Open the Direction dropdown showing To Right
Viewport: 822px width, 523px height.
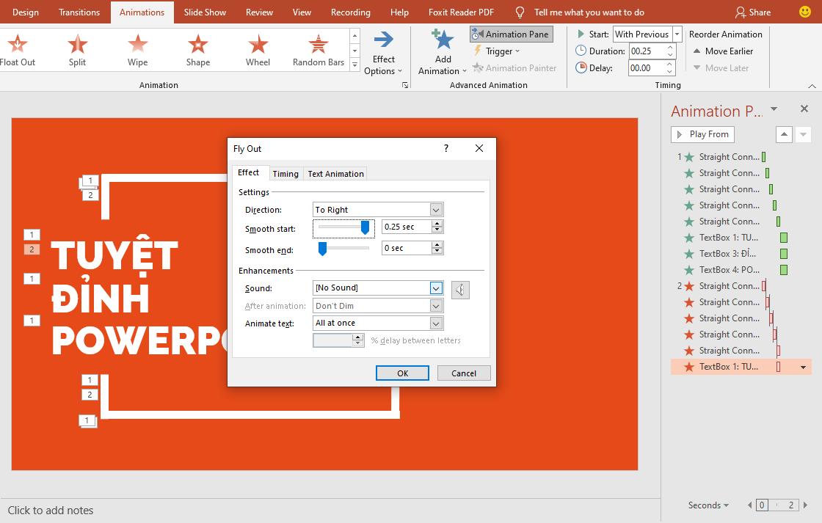[437, 209]
